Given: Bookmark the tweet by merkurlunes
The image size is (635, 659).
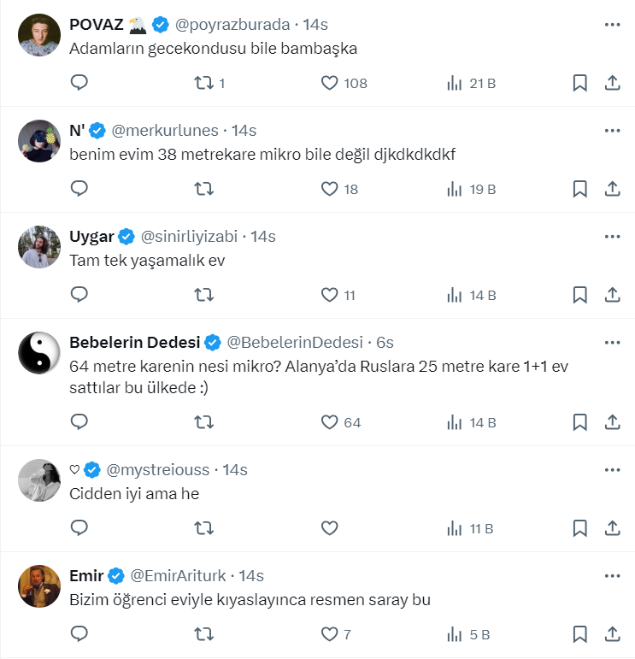Looking at the screenshot, I should pyautogui.click(x=579, y=189).
